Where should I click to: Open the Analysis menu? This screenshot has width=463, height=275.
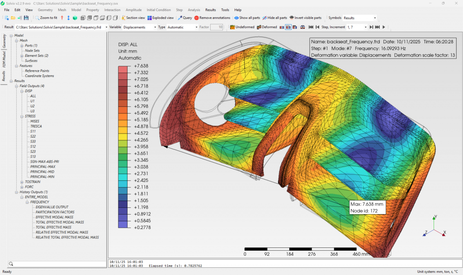point(194,9)
